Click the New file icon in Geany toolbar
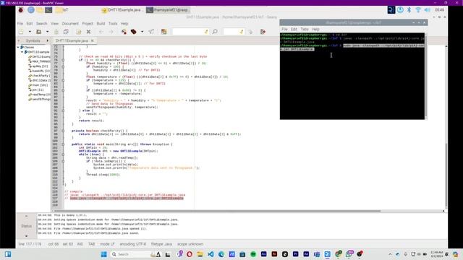Image resolution: width=463 pixels, height=260 pixels. (x=21, y=32)
